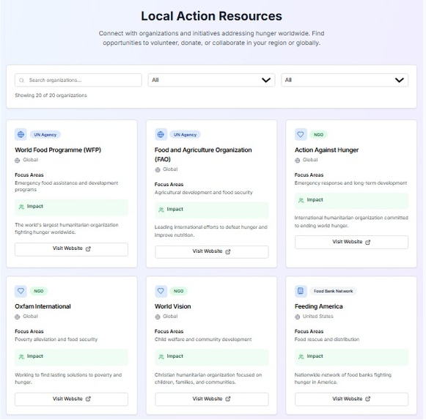This screenshot has height=420, width=426.
Task: Visit Website for World Food Programme
Action: click(x=71, y=249)
